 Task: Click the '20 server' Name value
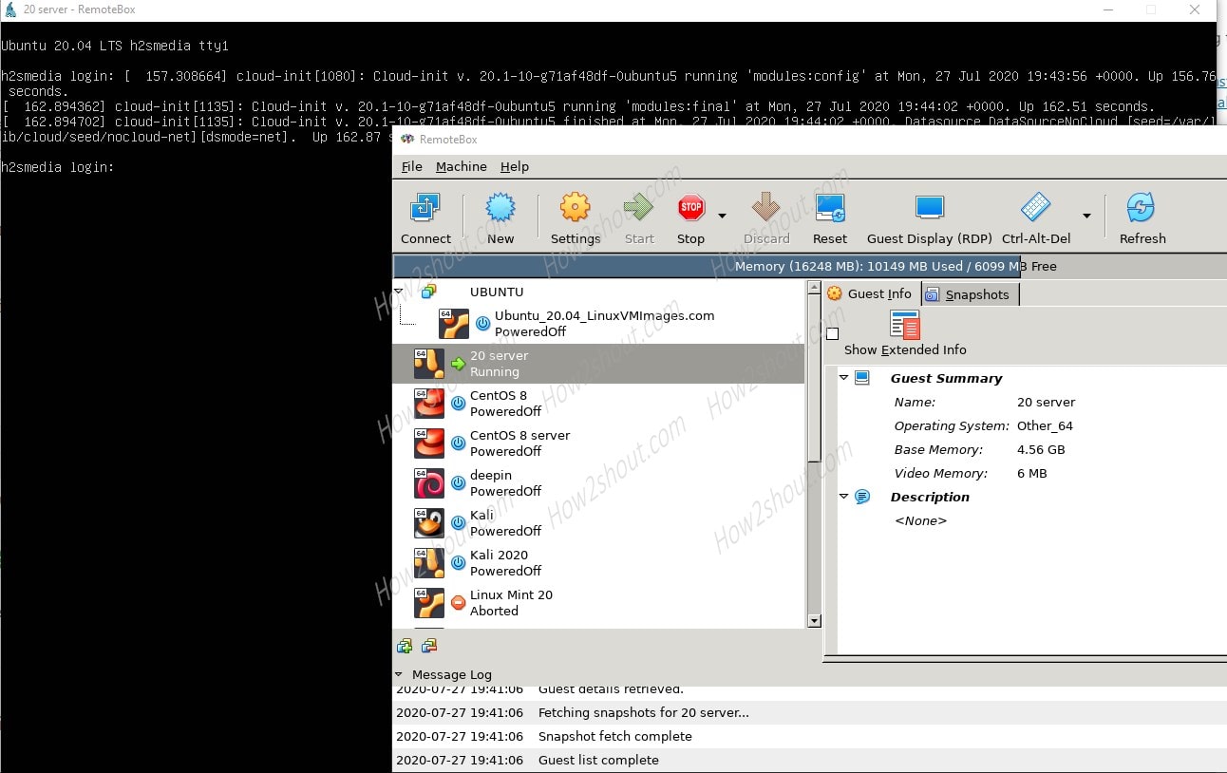pos(1046,402)
